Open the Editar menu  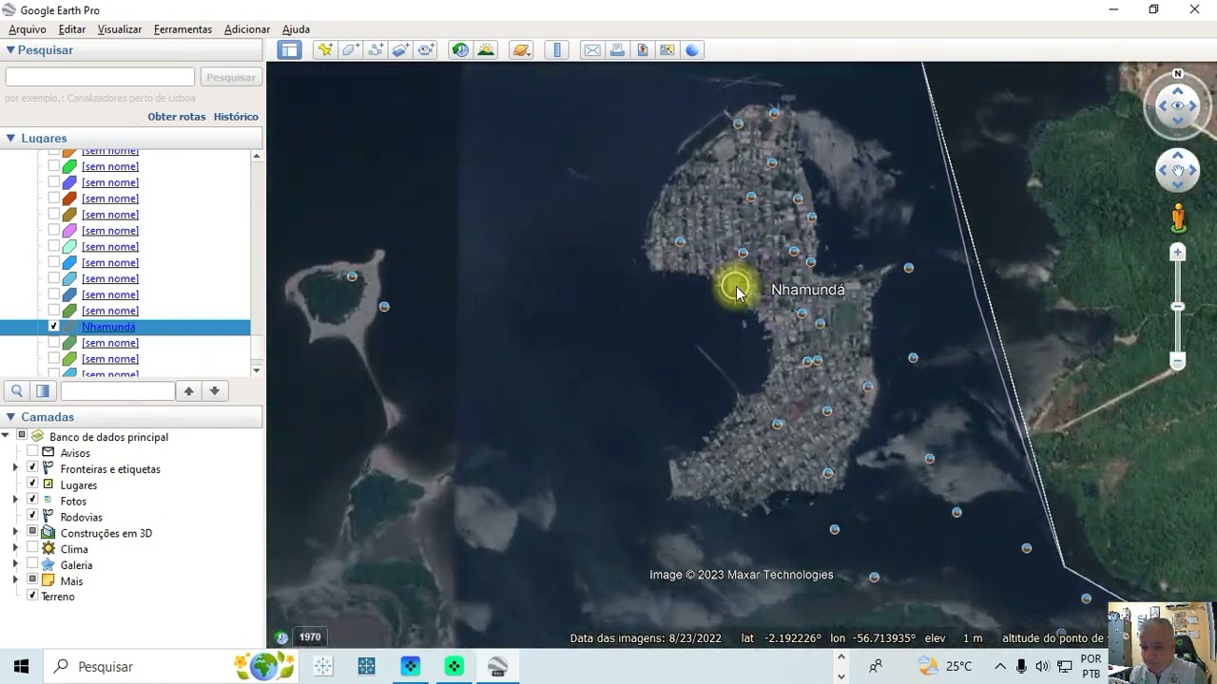coord(72,29)
